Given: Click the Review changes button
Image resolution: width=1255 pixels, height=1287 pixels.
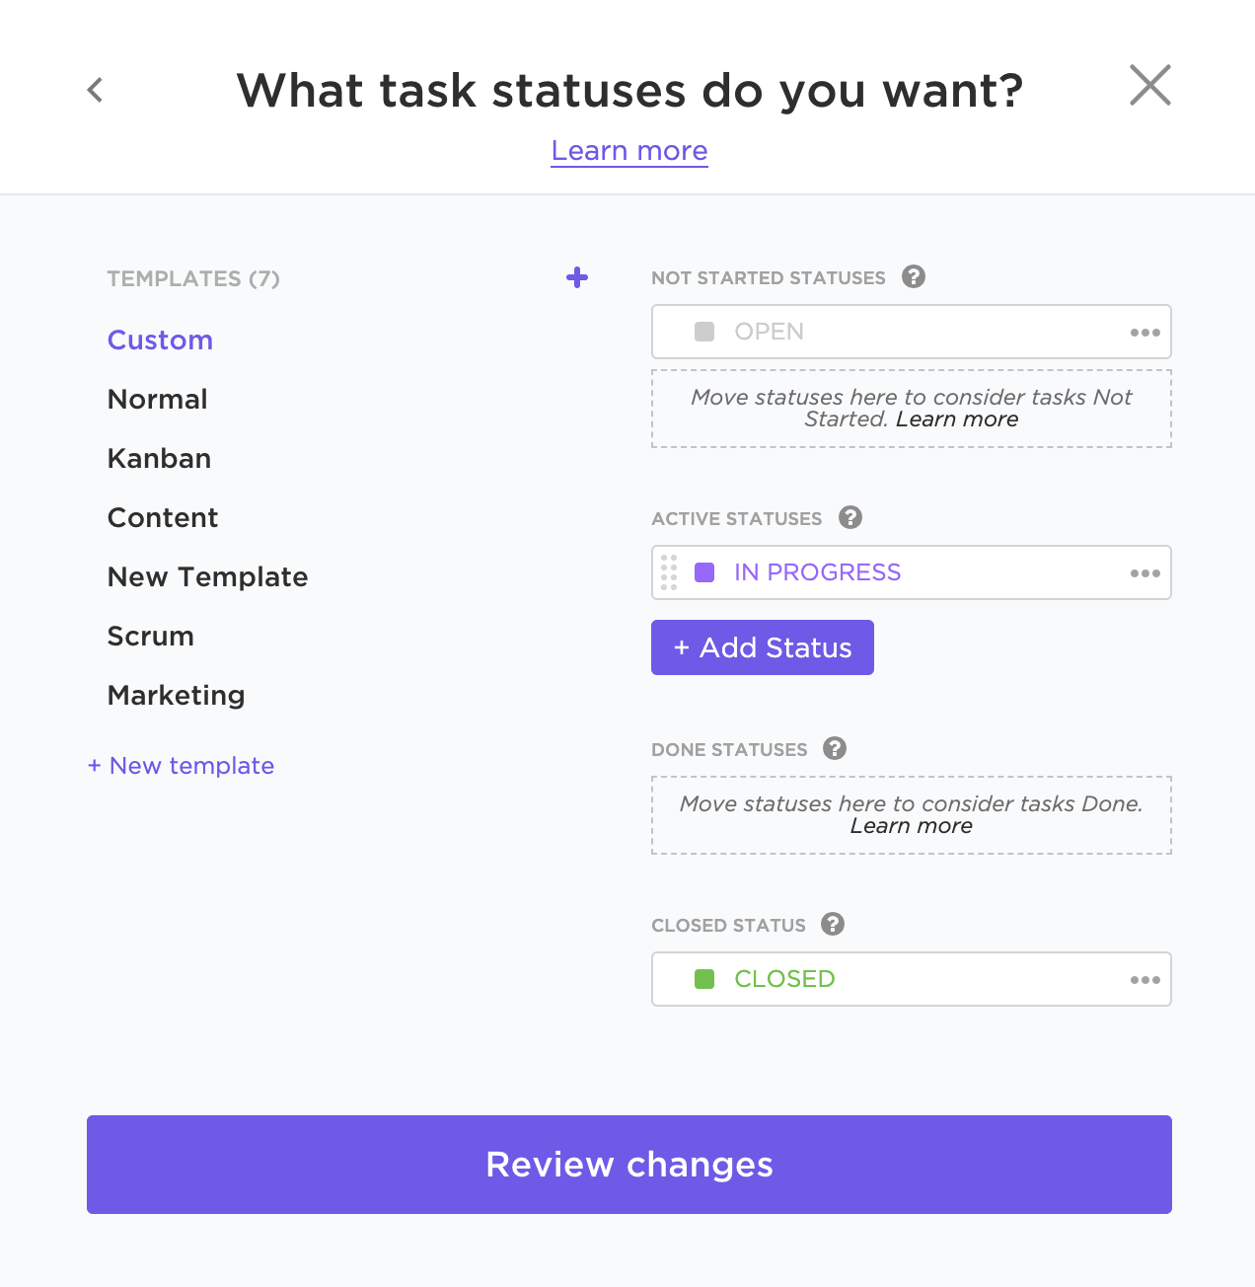Looking at the screenshot, I should pos(629,1165).
